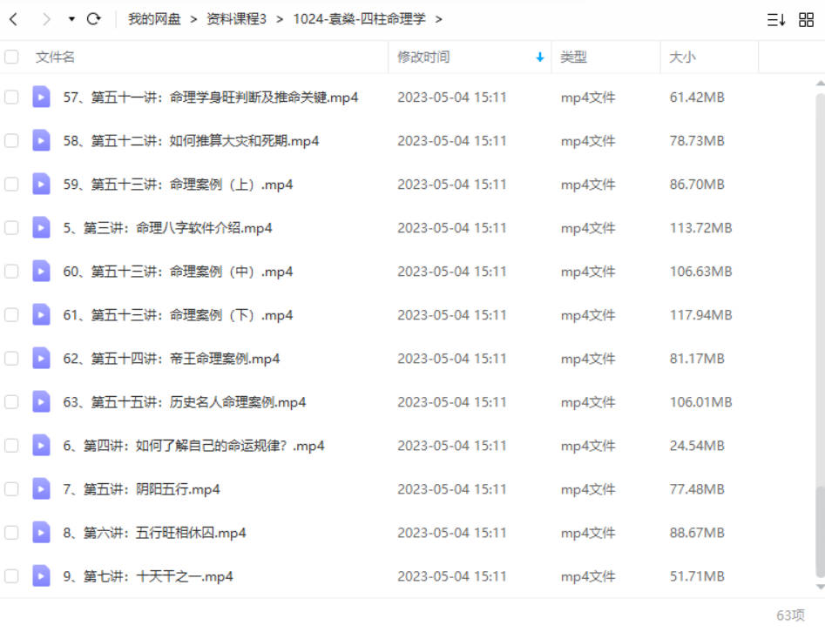Image resolution: width=825 pixels, height=632 pixels.
Task: Click video icon of 5、第三讲 file
Action: (41, 228)
